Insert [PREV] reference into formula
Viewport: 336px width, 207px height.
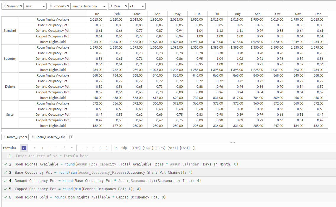coord(160,148)
